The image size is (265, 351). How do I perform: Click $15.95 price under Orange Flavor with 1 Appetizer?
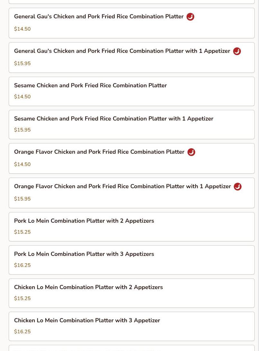point(23,199)
